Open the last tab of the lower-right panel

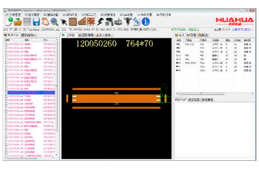(208, 99)
